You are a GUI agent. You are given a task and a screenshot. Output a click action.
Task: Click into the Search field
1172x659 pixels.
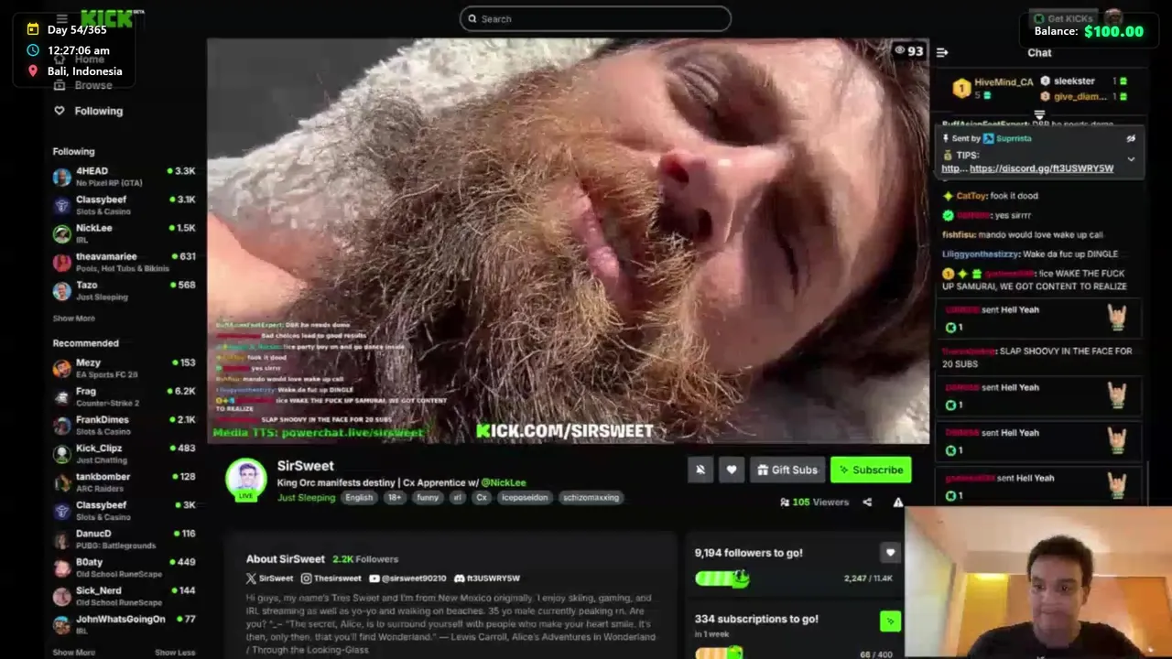click(x=595, y=18)
